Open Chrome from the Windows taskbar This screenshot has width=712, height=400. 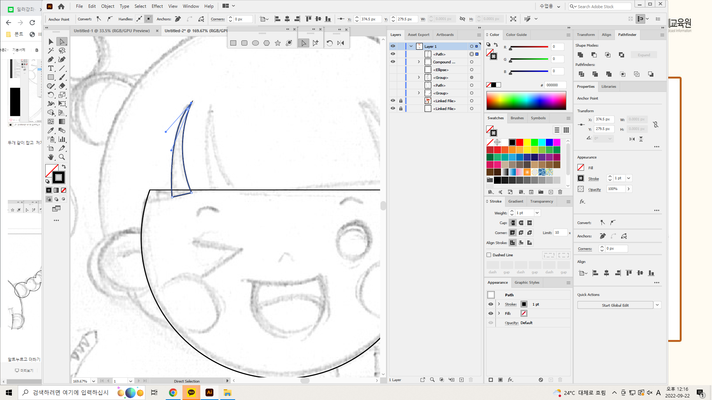173,393
